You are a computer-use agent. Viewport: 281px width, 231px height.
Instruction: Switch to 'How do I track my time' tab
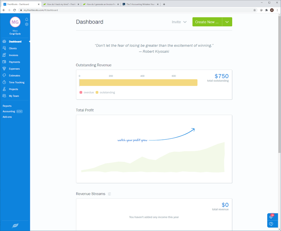[x=61, y=4]
